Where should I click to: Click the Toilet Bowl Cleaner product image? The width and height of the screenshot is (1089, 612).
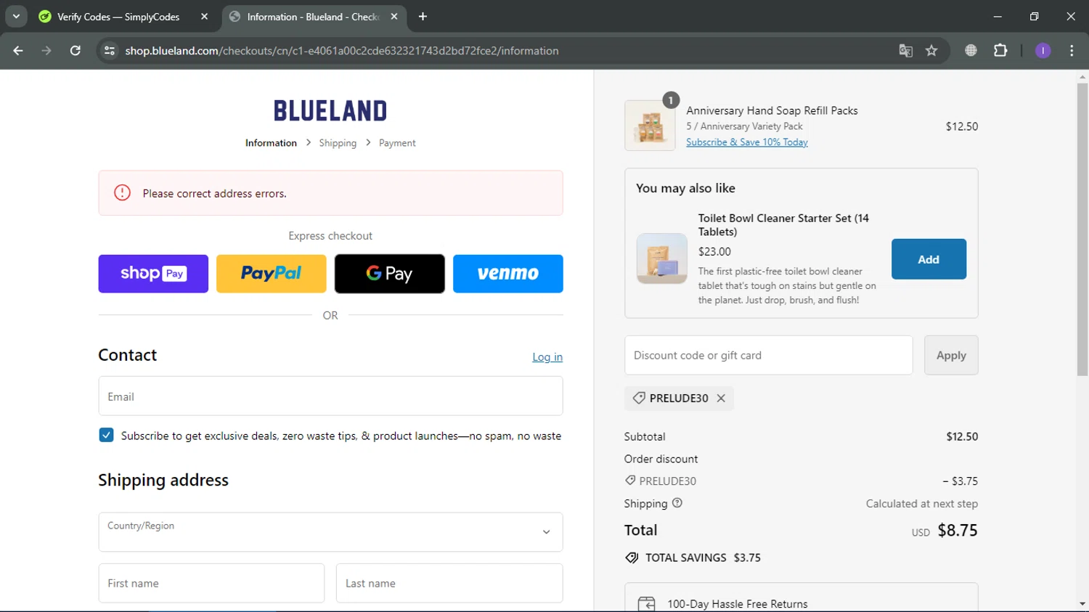(661, 258)
